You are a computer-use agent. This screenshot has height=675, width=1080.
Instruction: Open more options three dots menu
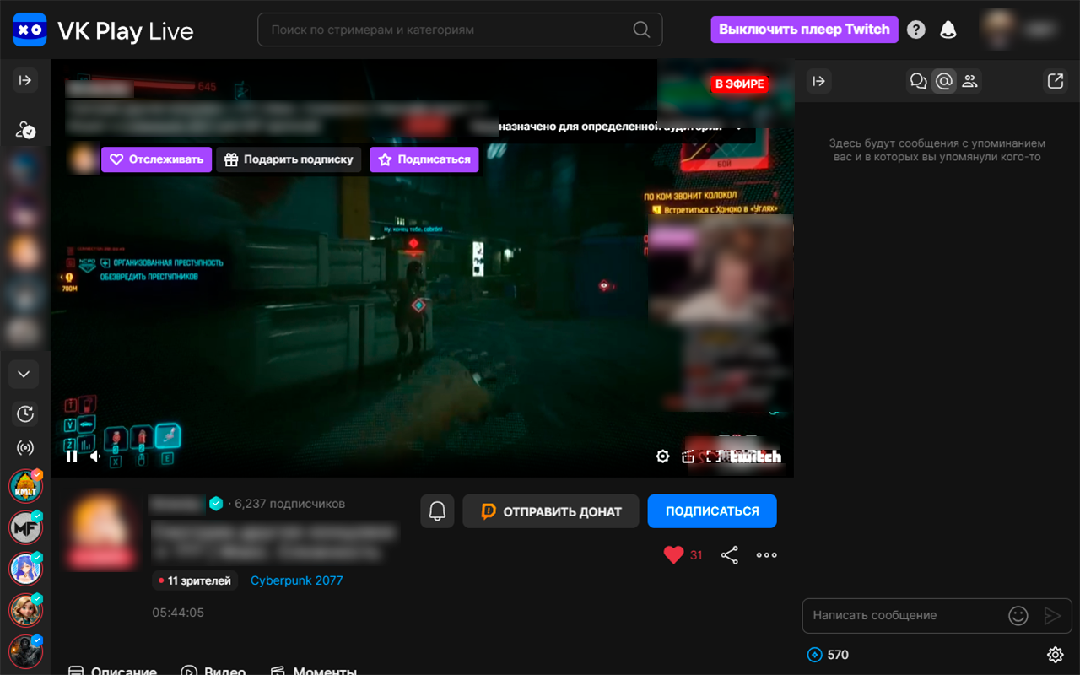[767, 555]
